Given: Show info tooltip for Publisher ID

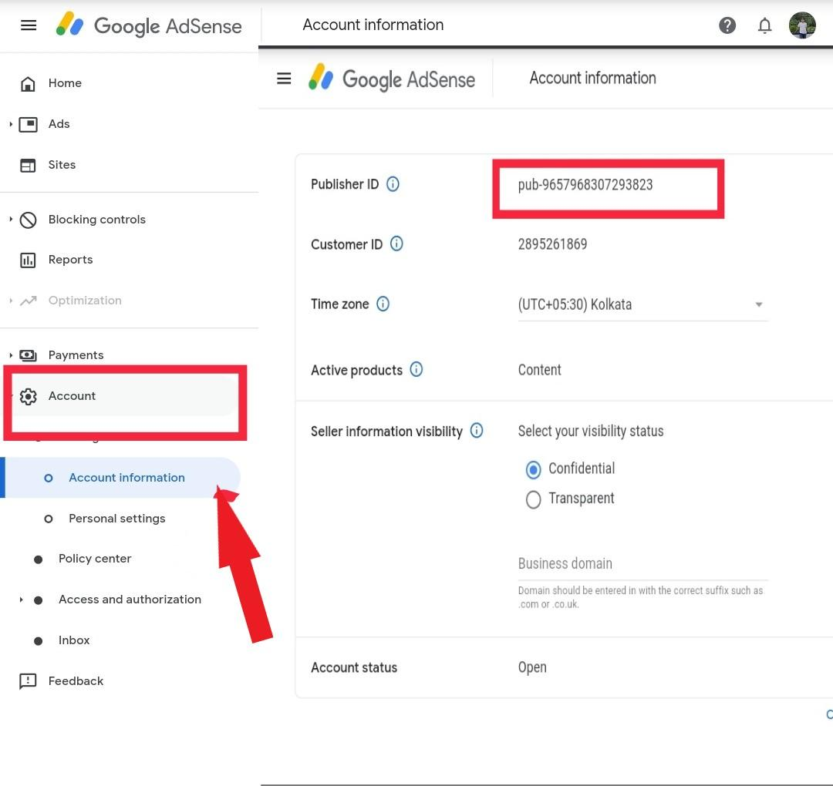Looking at the screenshot, I should 393,184.
